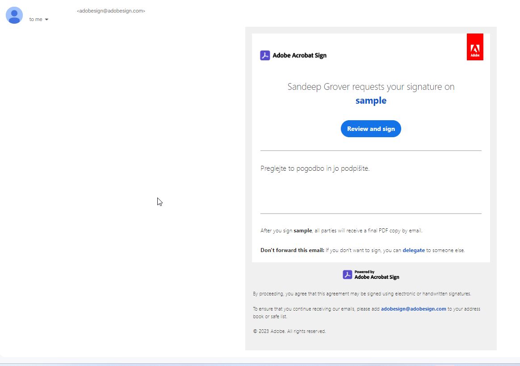
Task: Click the text 'Preglejte to pogodbo in jo podpišite.'
Action: [315, 168]
